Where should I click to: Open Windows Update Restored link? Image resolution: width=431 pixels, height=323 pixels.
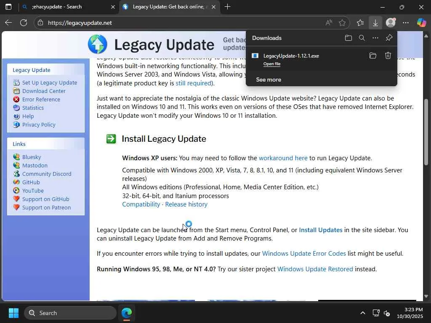pyautogui.click(x=315, y=269)
